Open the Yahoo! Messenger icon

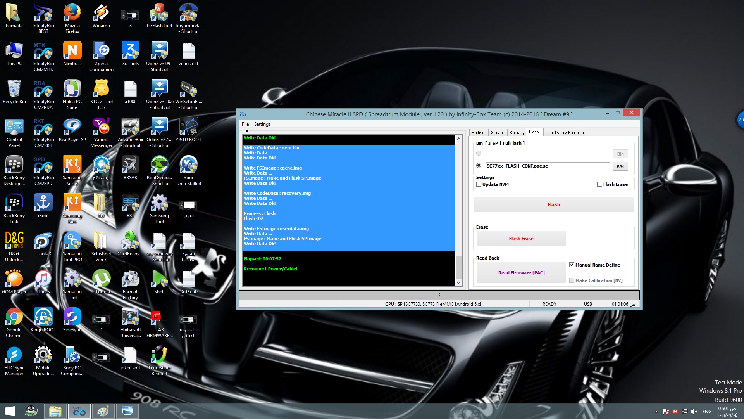(101, 132)
